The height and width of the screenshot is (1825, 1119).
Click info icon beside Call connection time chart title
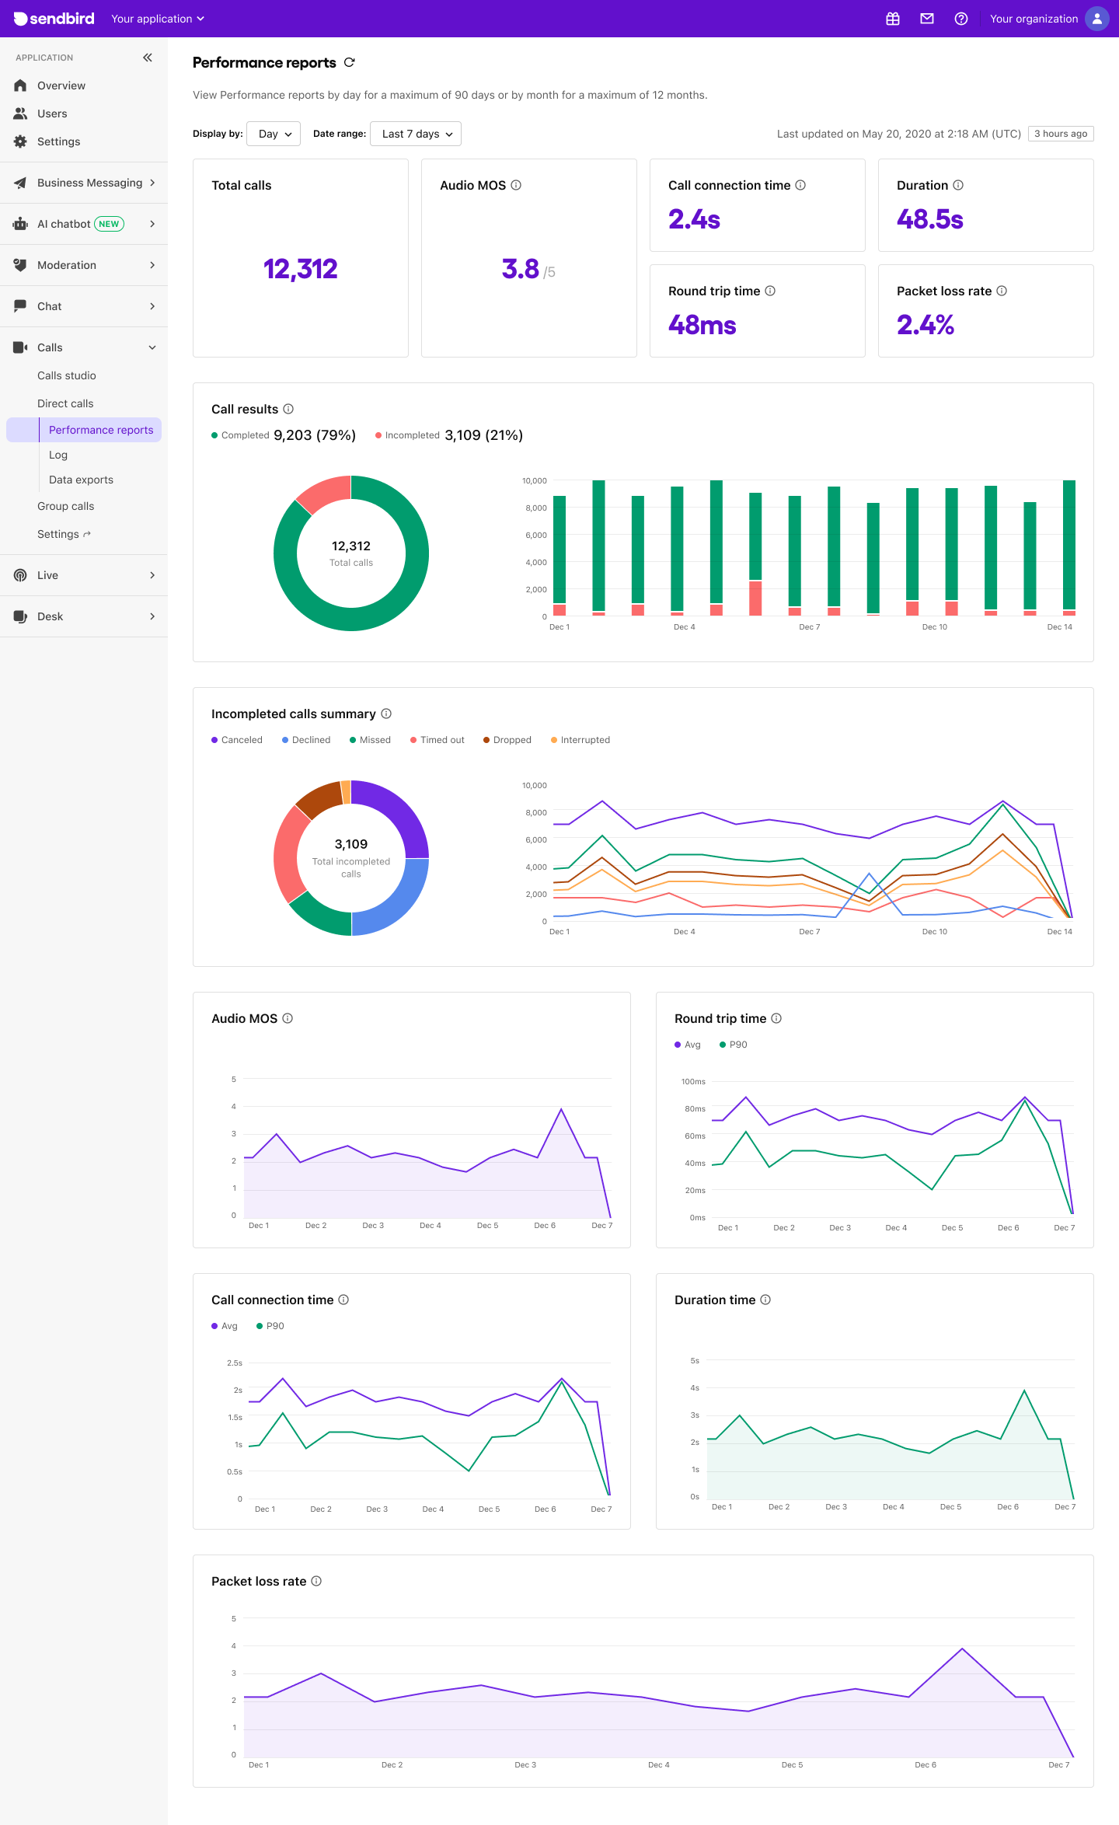pyautogui.click(x=343, y=1300)
